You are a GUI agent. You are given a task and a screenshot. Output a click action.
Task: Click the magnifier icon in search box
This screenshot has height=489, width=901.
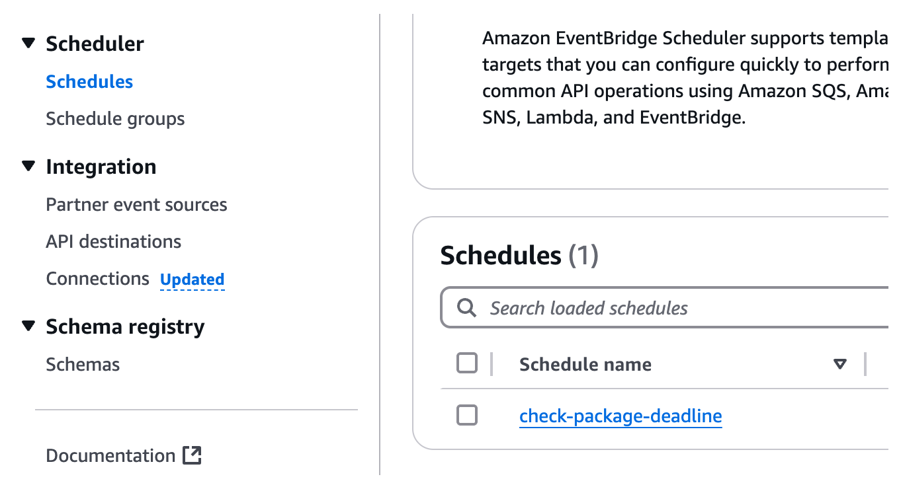coord(466,308)
